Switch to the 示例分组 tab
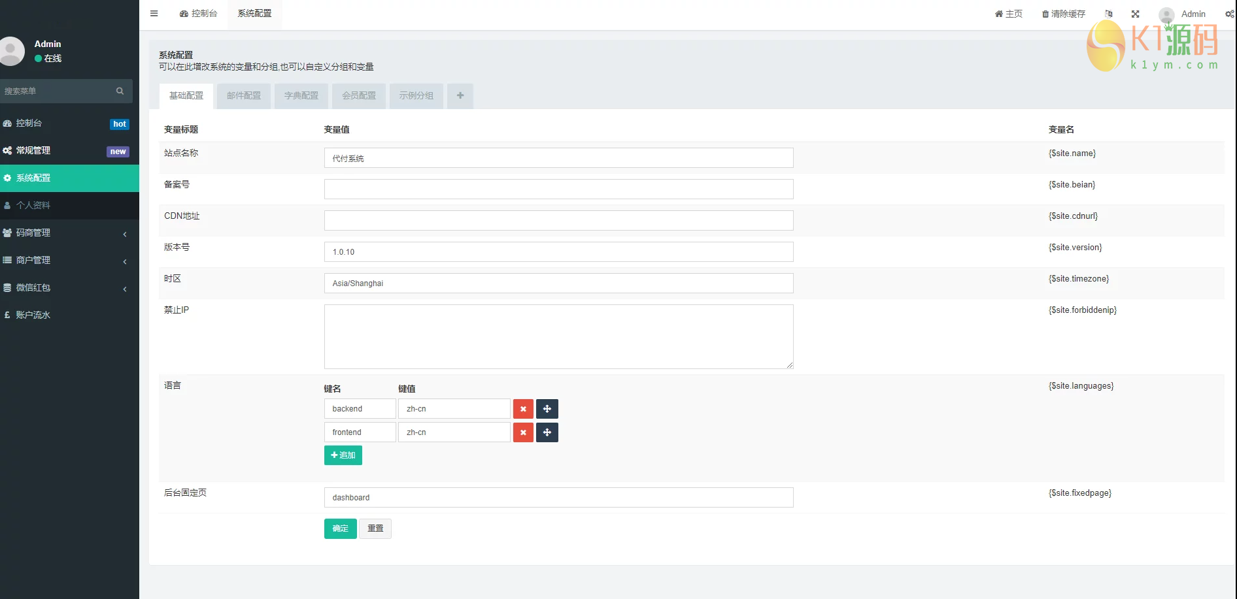Image resolution: width=1237 pixels, height=599 pixels. click(416, 95)
